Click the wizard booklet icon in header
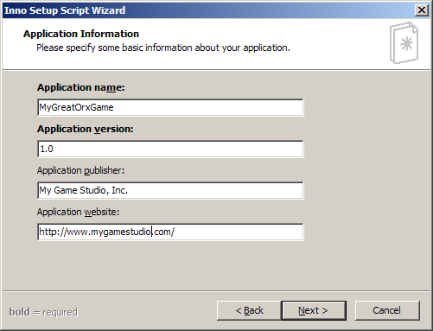This screenshot has height=331, width=433. pyautogui.click(x=404, y=42)
